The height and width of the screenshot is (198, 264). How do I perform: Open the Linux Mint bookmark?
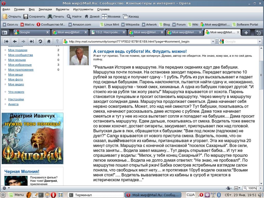[109, 24]
